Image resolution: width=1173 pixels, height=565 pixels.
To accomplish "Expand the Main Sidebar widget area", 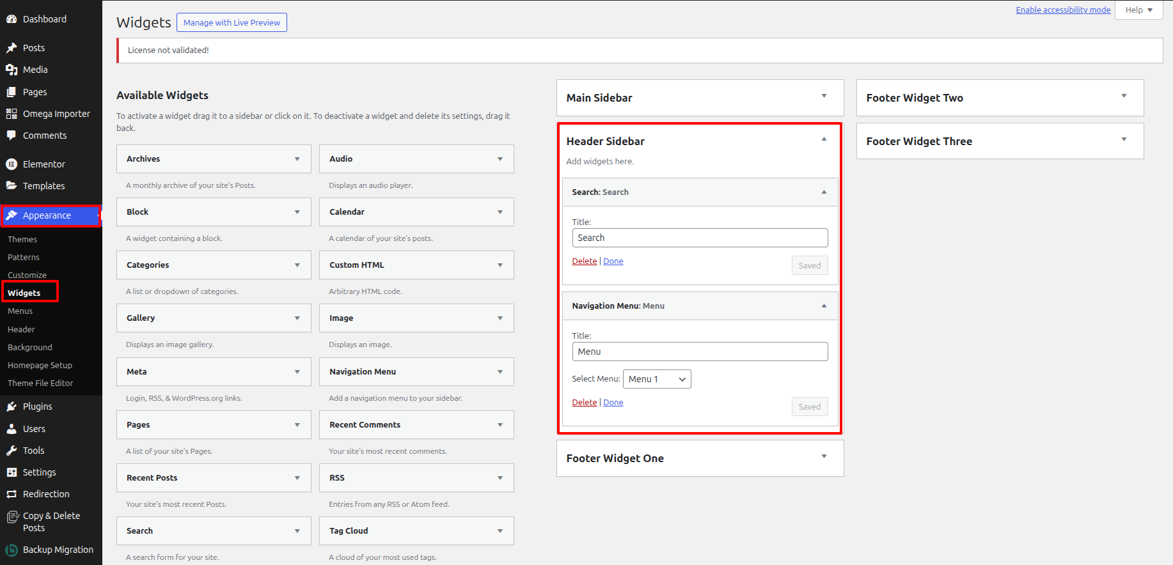I will tap(824, 96).
